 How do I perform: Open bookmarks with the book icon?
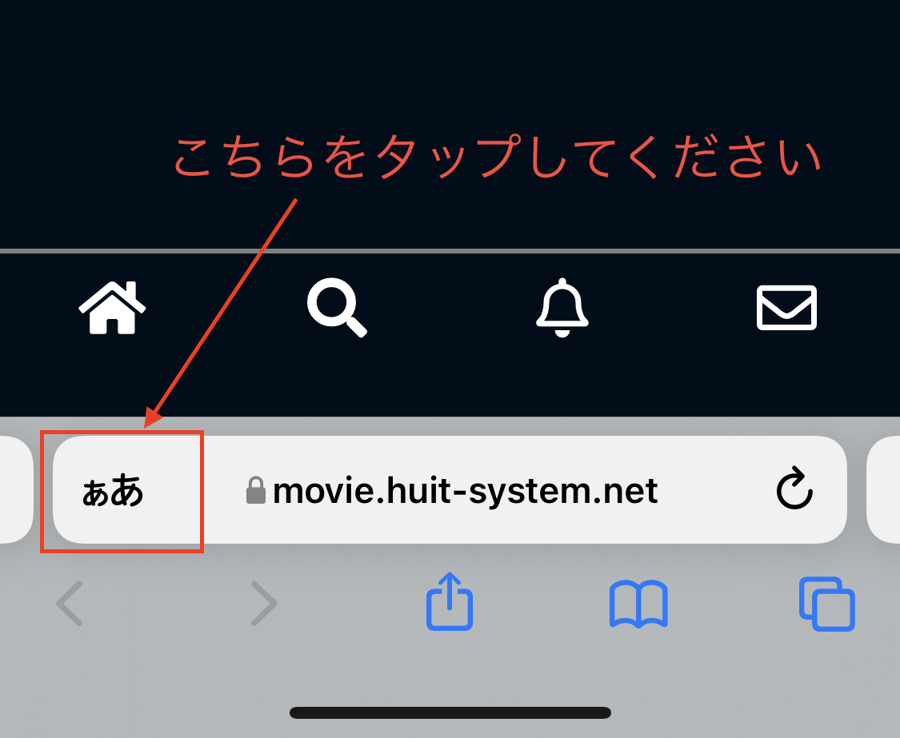click(638, 604)
